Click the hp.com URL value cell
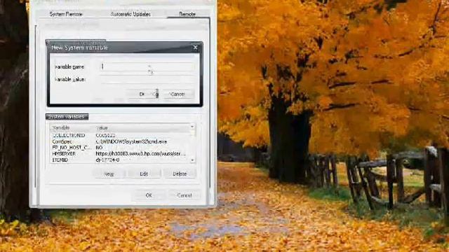This screenshot has width=449, height=252. pos(140,154)
